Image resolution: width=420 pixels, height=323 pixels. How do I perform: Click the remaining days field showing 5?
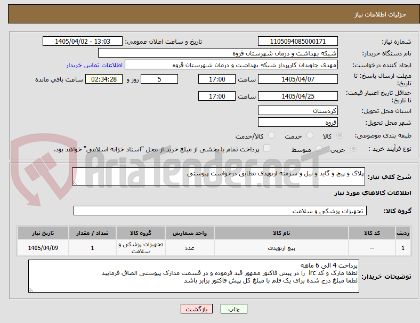(x=159, y=79)
